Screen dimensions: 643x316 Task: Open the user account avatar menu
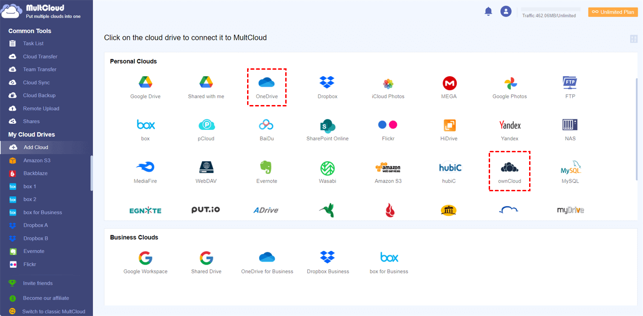pyautogui.click(x=506, y=11)
